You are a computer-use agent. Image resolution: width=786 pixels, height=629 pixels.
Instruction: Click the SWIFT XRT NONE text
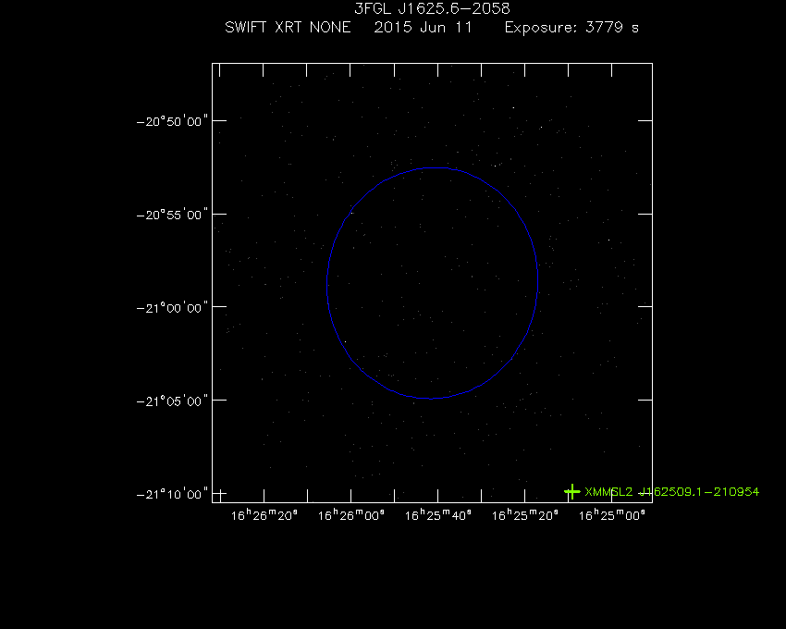288,27
